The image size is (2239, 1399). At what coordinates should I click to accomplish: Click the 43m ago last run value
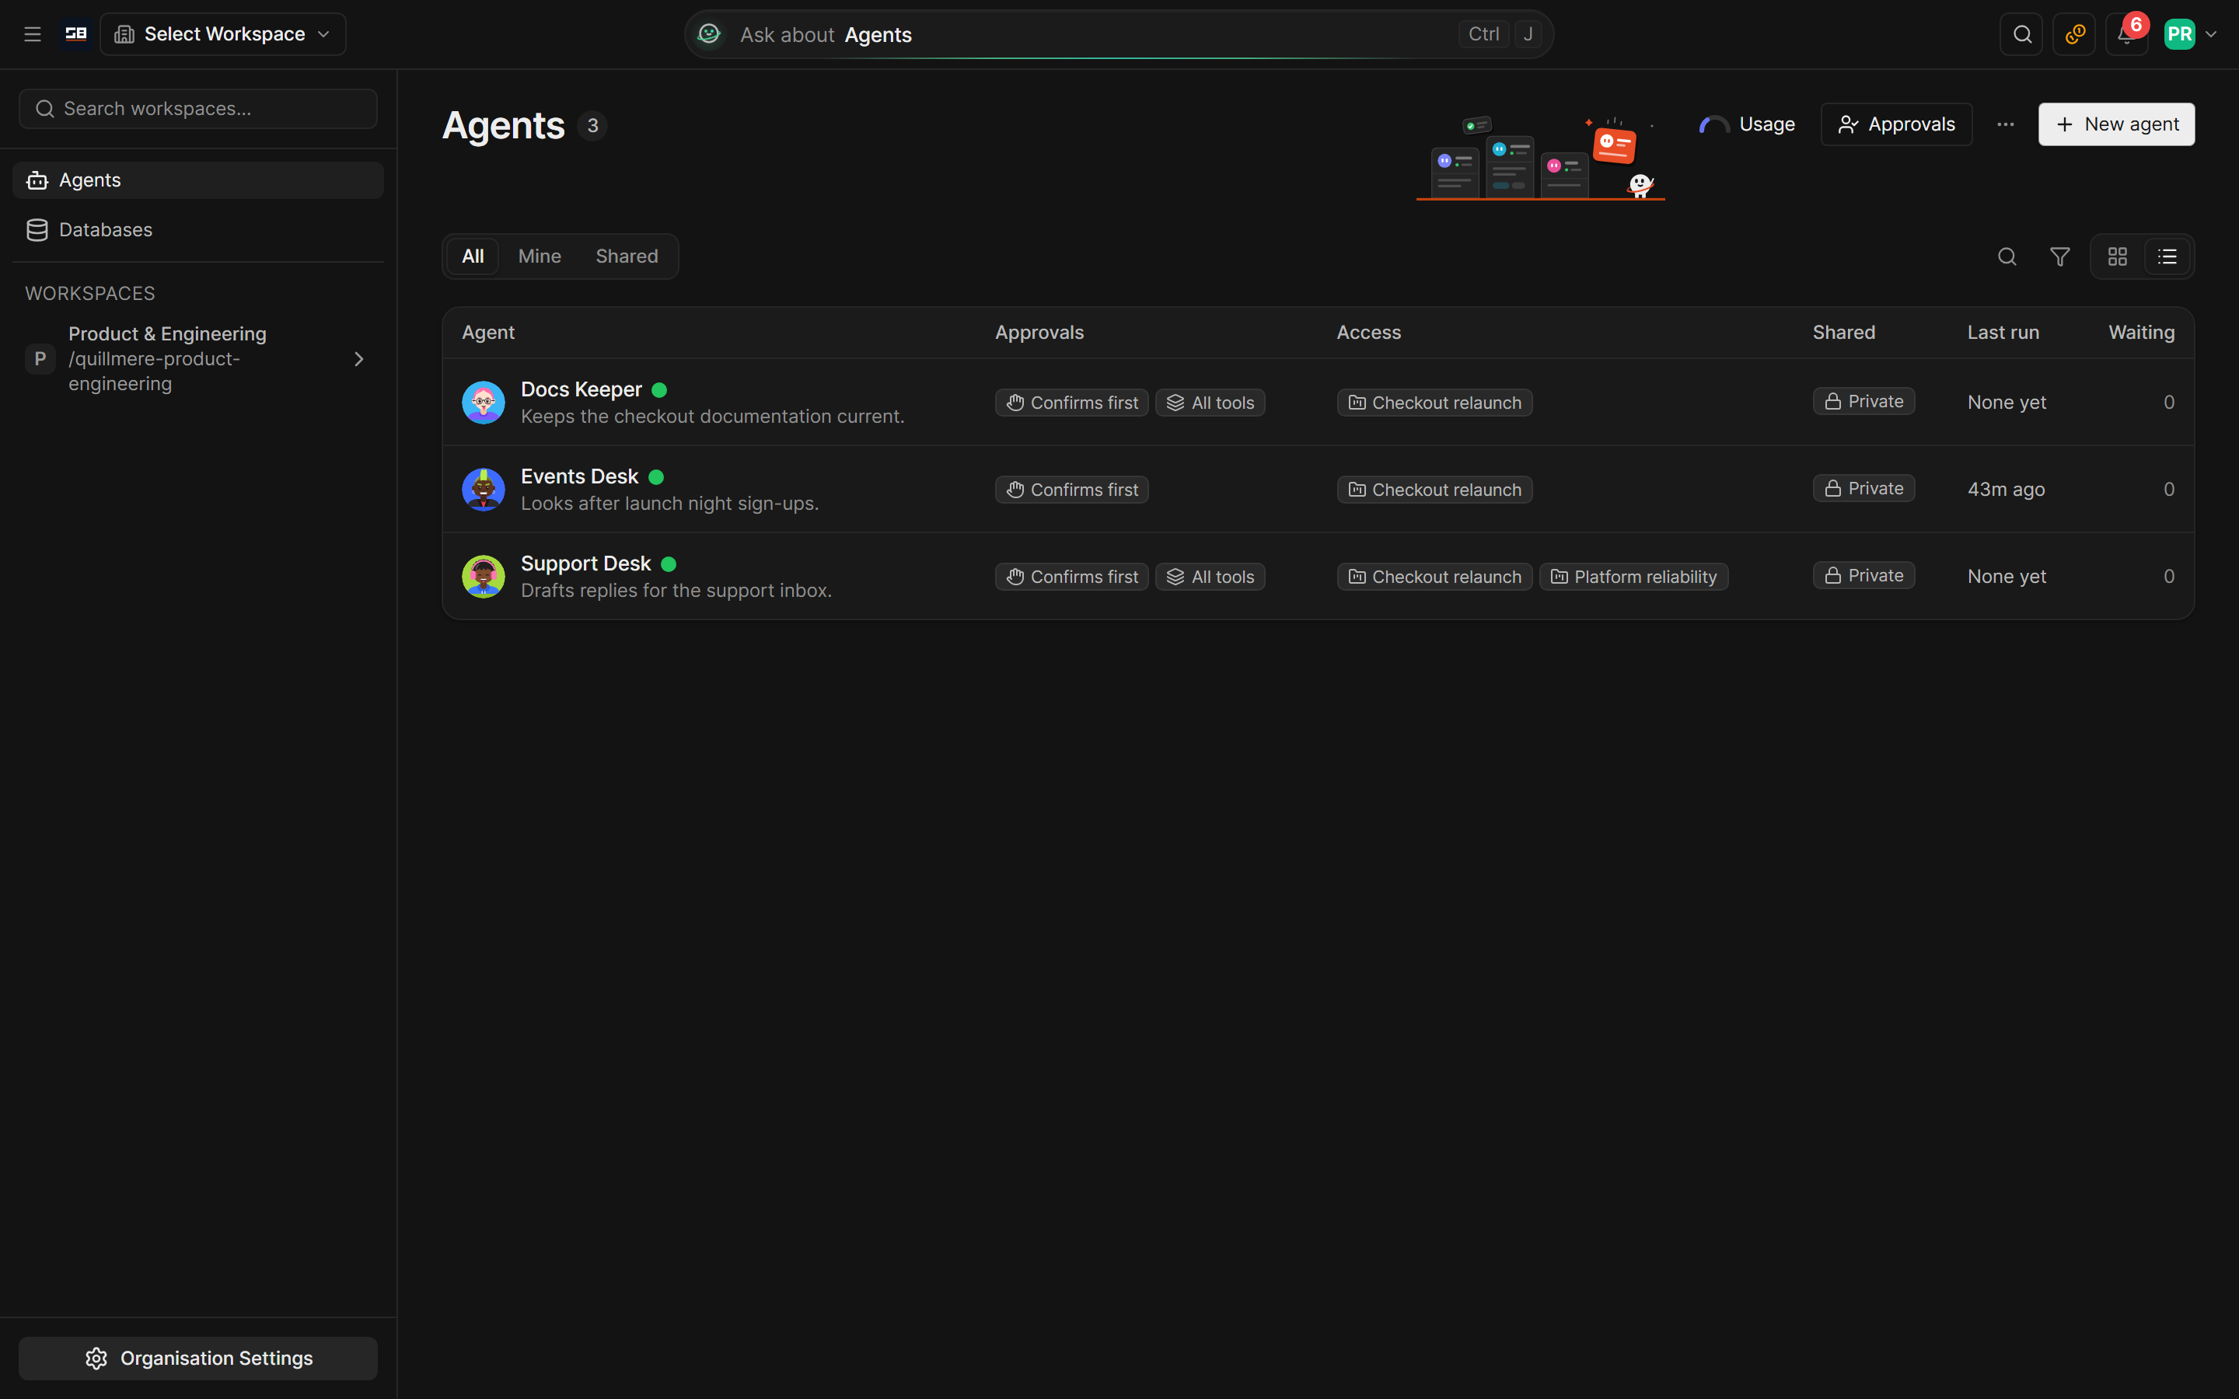[x=2006, y=490]
